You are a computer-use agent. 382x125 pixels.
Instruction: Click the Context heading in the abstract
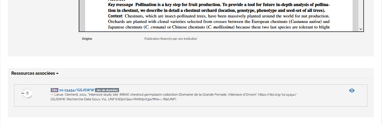point(115,16)
